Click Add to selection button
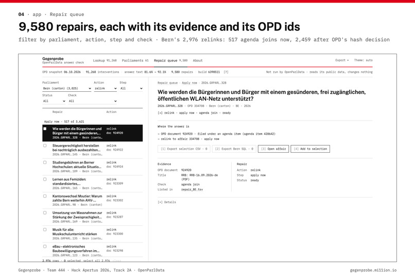The image size is (415, 277). (310, 149)
